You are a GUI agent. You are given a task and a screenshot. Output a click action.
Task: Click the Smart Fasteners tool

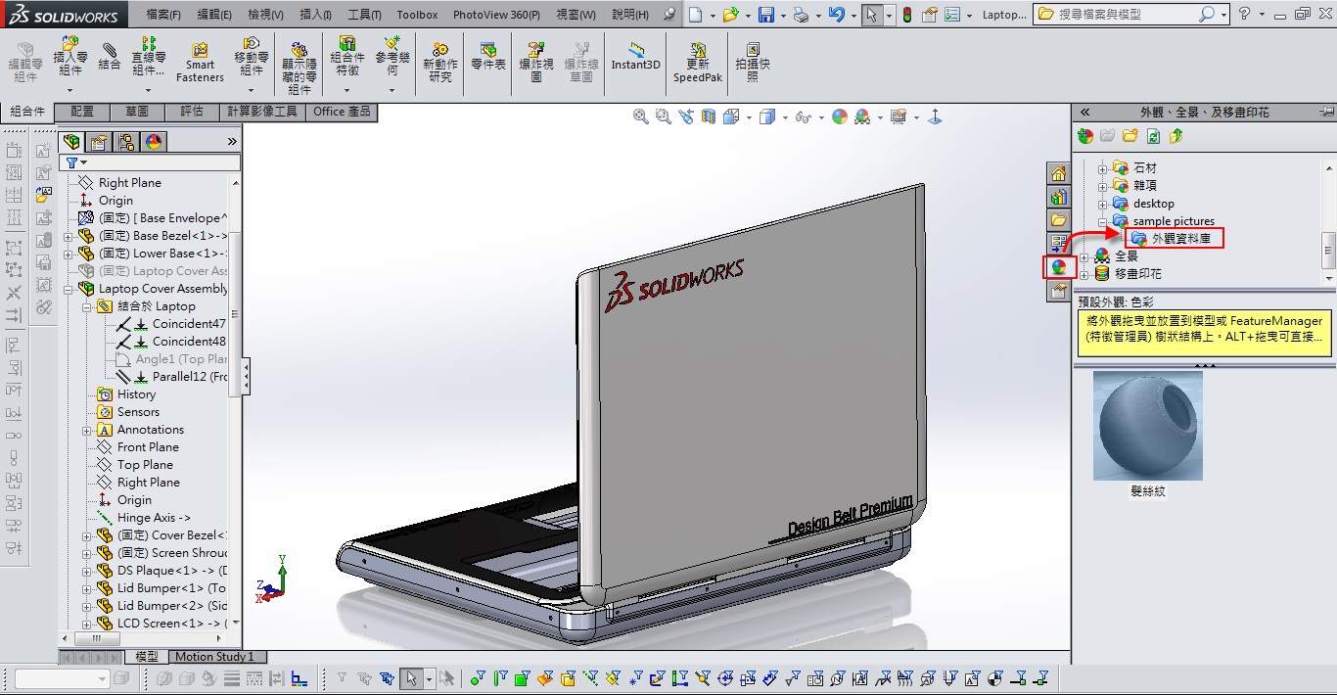pos(200,61)
